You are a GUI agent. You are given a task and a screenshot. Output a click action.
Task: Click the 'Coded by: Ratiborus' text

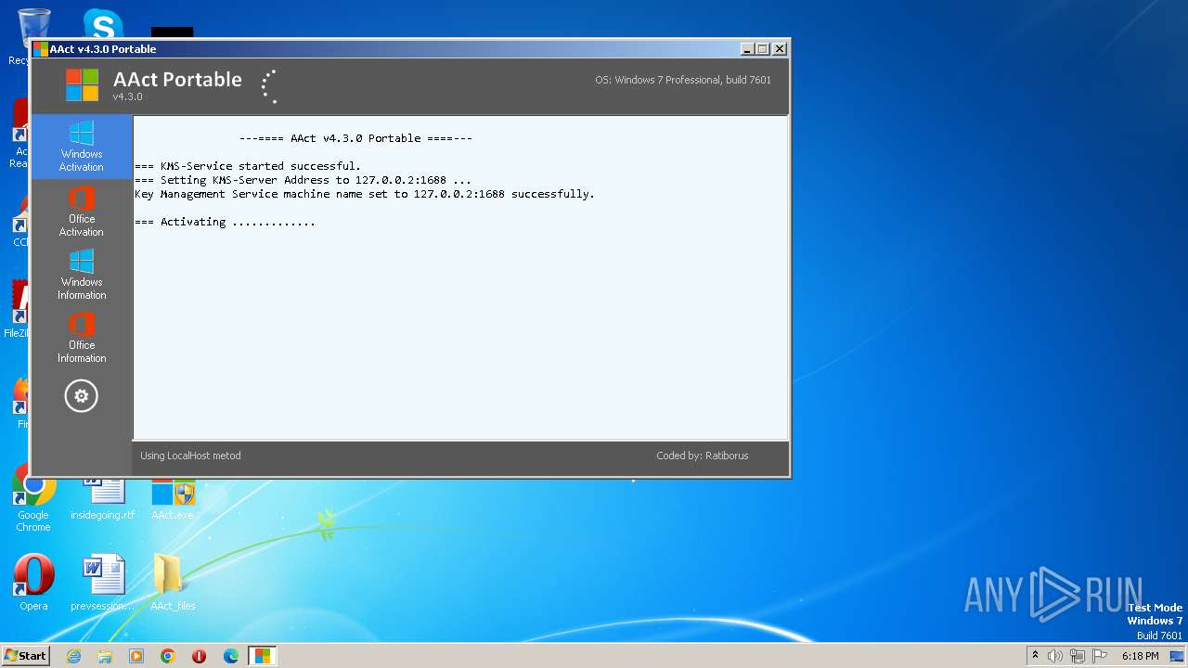[703, 456]
